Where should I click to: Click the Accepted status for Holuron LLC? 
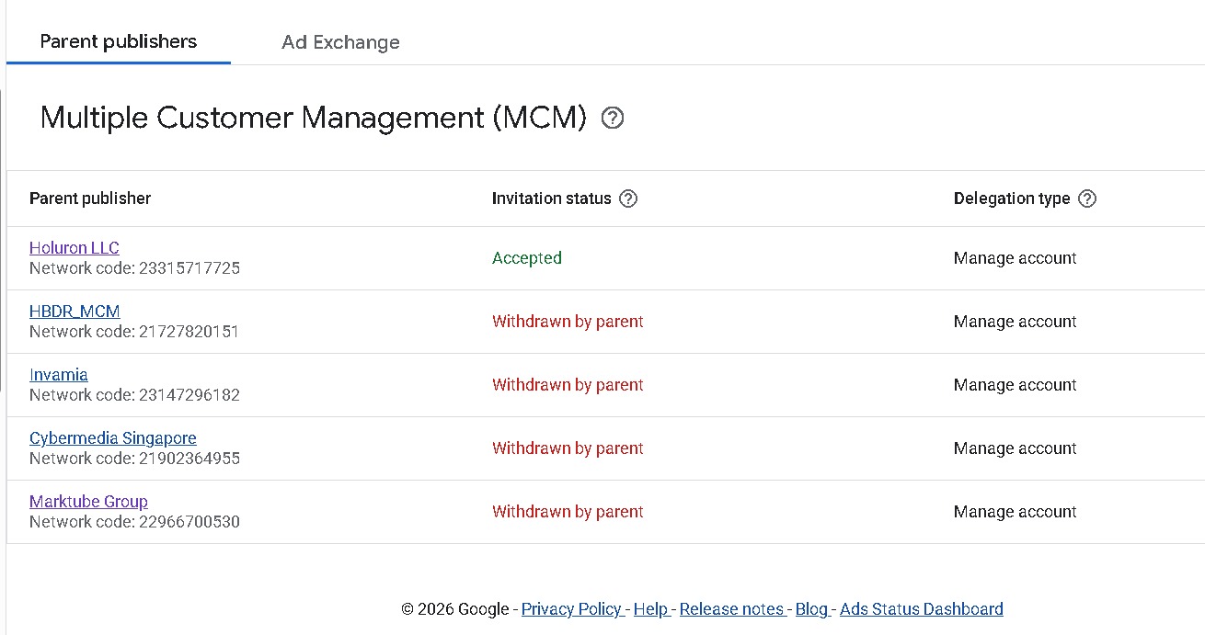(527, 258)
